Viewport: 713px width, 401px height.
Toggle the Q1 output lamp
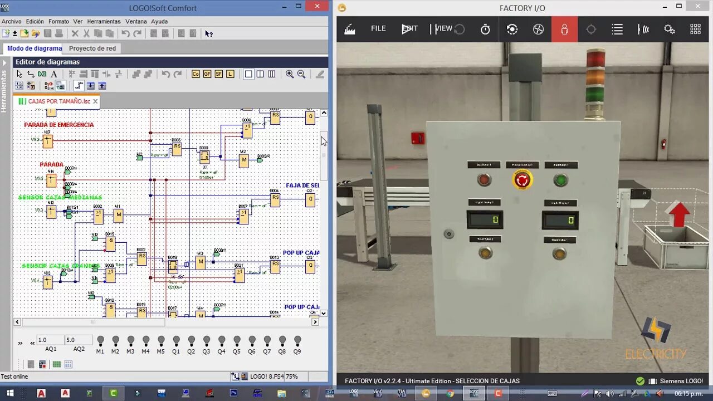[x=176, y=341]
